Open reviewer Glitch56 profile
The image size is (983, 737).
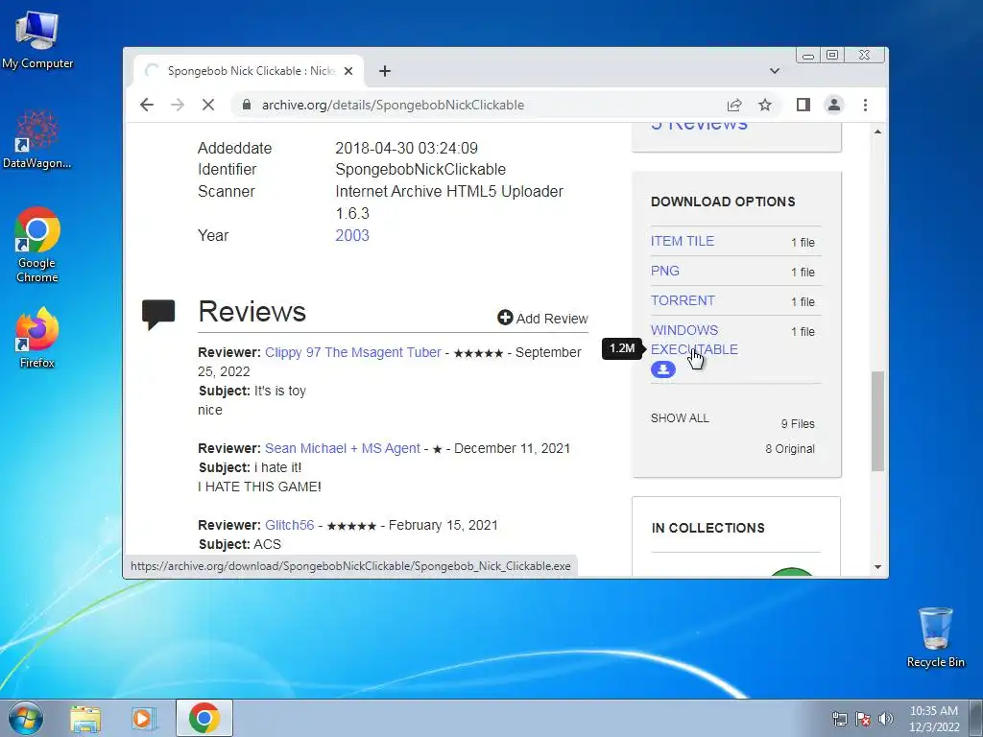point(290,525)
